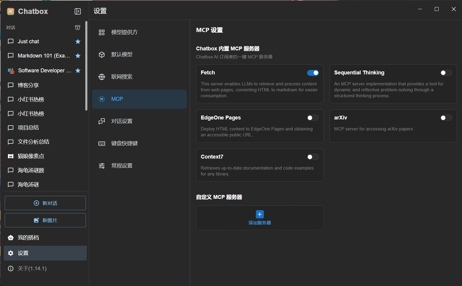Screen dimensions: 462x286
Task: Start a new chat with 新对话 button
Action: pyautogui.click(x=45, y=203)
